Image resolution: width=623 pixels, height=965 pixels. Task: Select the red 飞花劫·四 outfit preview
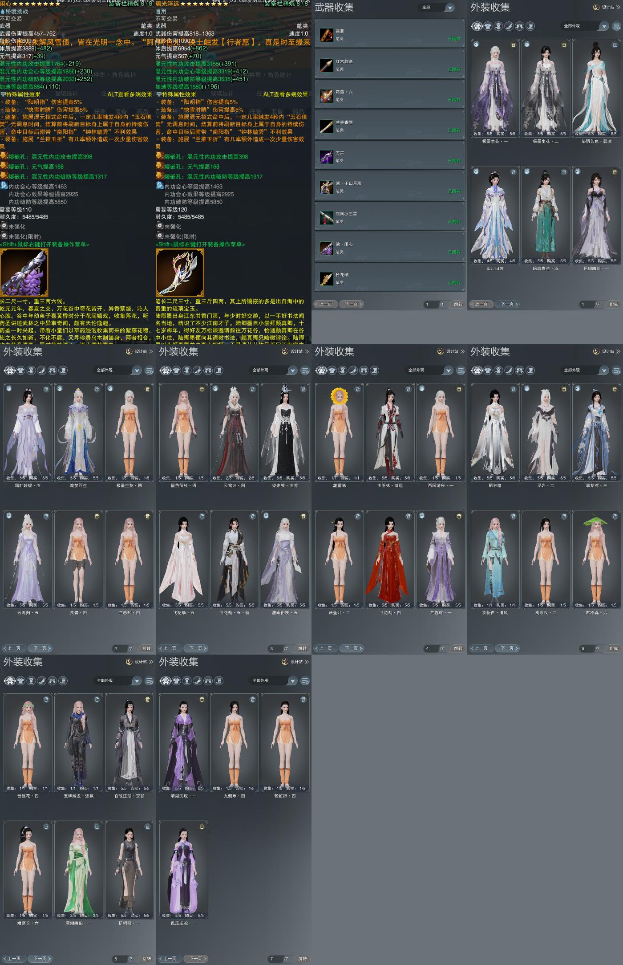click(x=390, y=560)
